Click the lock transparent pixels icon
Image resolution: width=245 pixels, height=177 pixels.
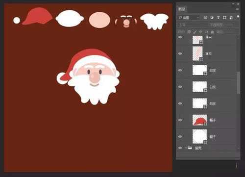coord(189,32)
